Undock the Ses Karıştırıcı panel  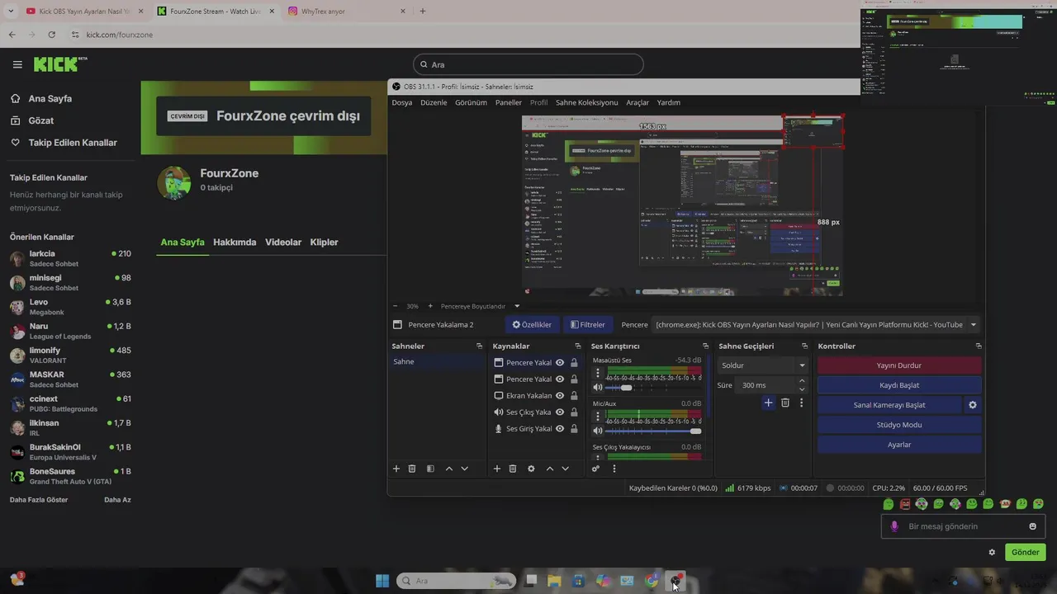705,346
